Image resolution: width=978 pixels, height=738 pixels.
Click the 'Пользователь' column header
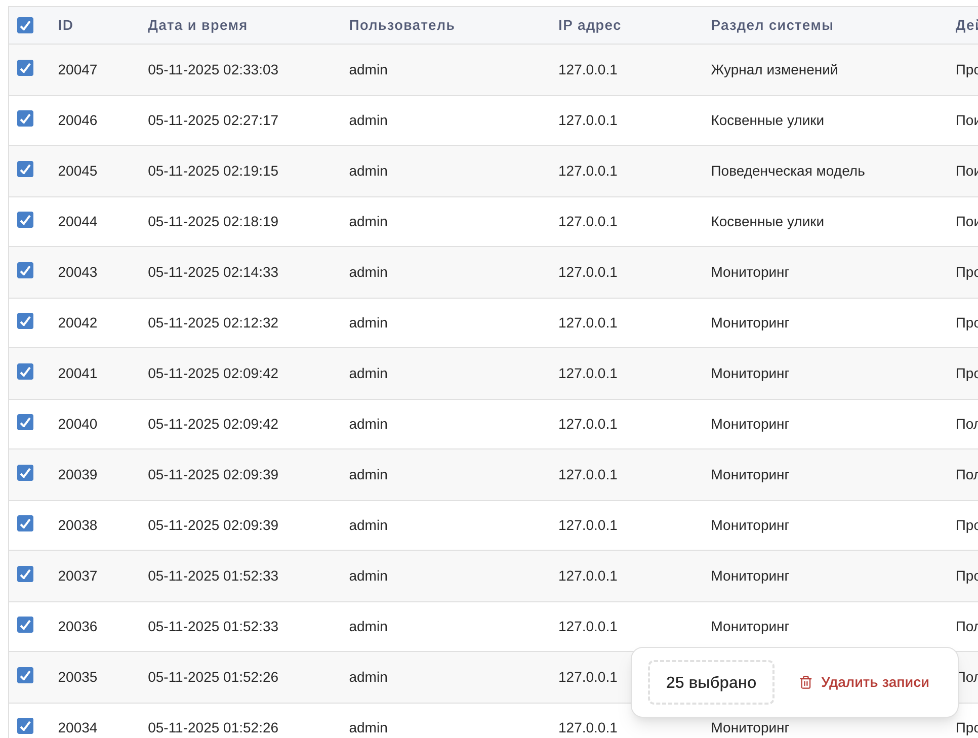point(401,25)
